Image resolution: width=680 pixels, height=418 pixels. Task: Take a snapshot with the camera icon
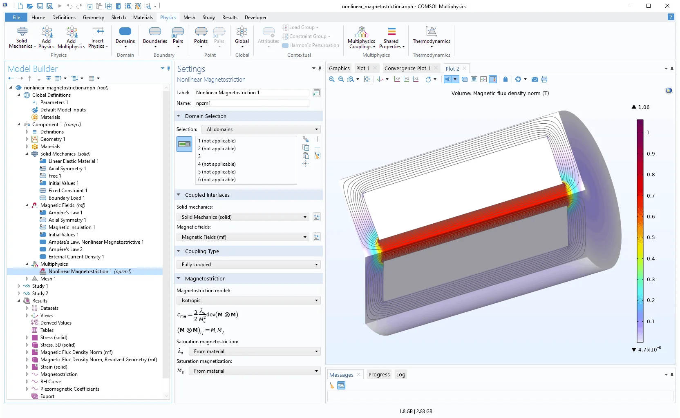point(535,79)
